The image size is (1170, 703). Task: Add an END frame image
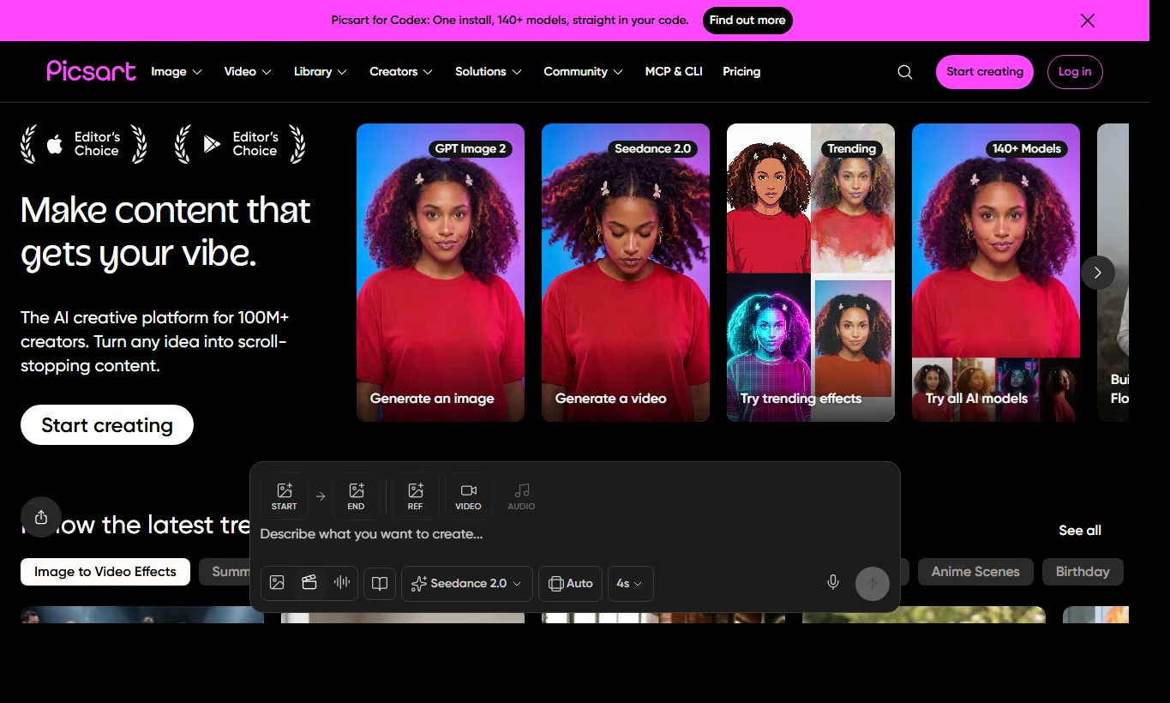pos(356,496)
